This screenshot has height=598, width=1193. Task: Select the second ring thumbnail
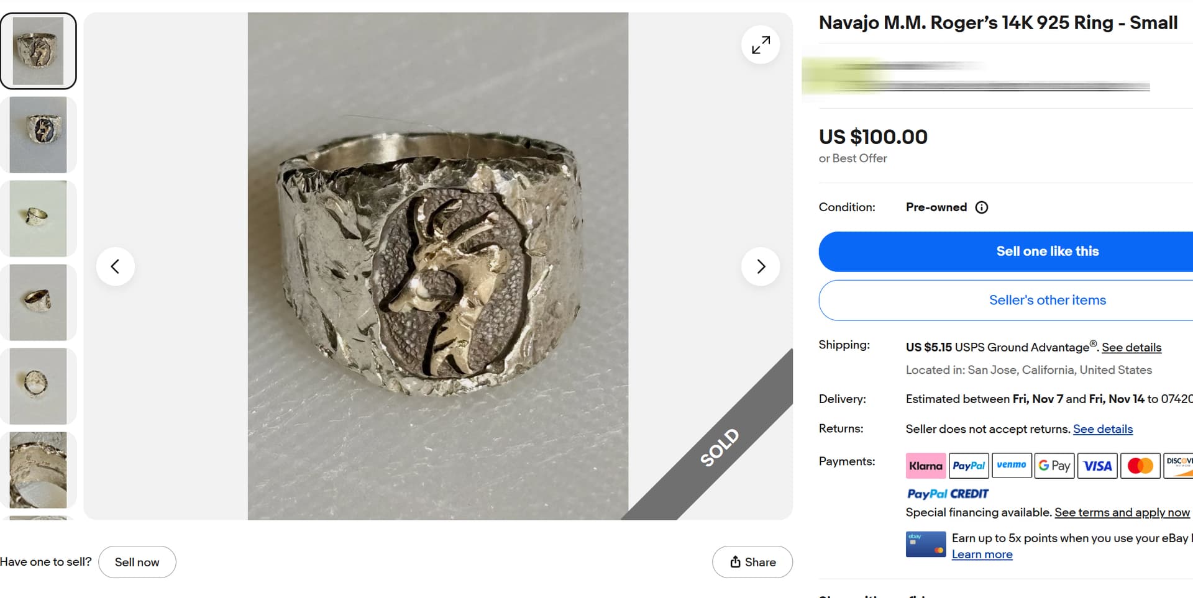39,135
